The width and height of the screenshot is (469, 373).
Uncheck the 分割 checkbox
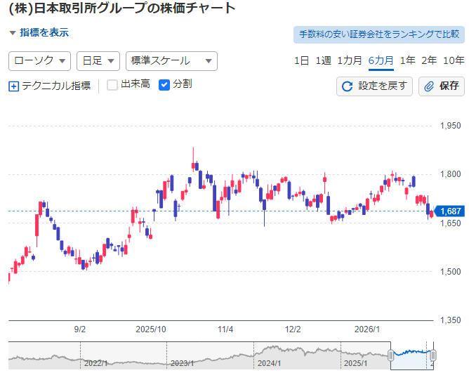point(164,85)
